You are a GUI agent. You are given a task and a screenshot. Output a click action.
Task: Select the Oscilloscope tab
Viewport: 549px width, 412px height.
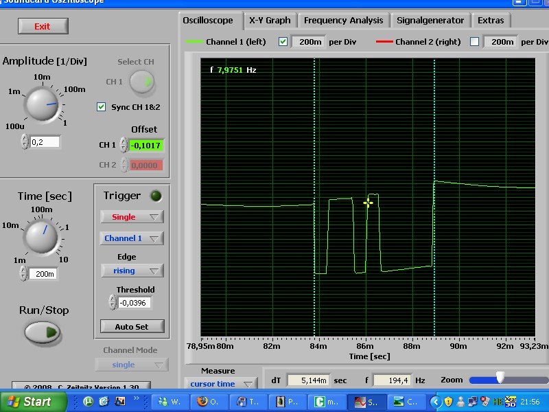208,21
